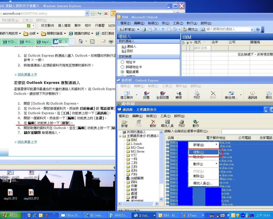Click 個人檔案 link in IE toolbar
The height and width of the screenshot is (219, 273).
(64, 26)
